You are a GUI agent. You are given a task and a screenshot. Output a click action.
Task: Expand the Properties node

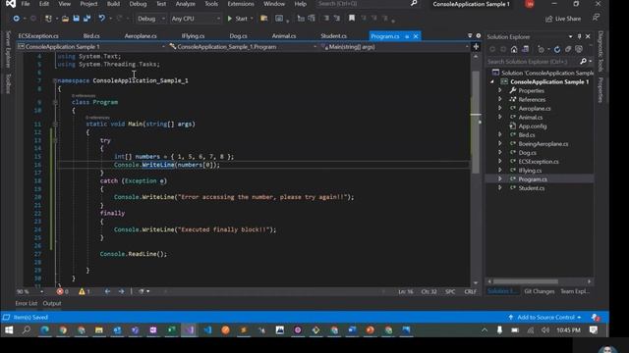(x=500, y=90)
